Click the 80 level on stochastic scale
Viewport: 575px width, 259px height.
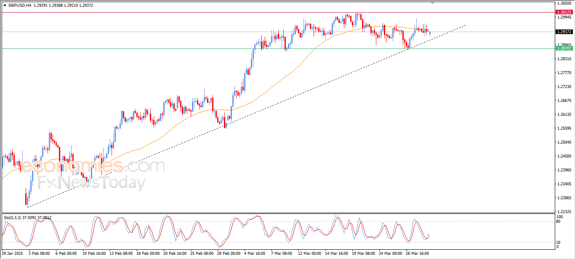pos(559,221)
